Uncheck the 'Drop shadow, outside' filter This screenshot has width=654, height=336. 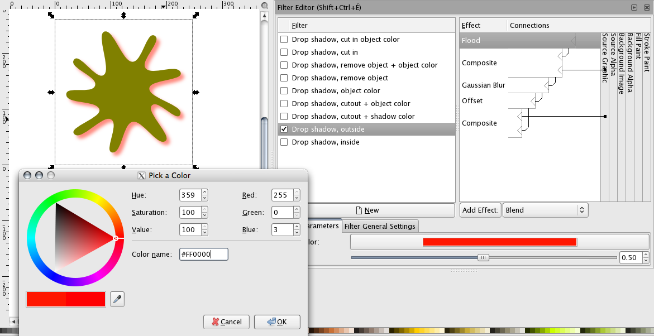pos(284,129)
